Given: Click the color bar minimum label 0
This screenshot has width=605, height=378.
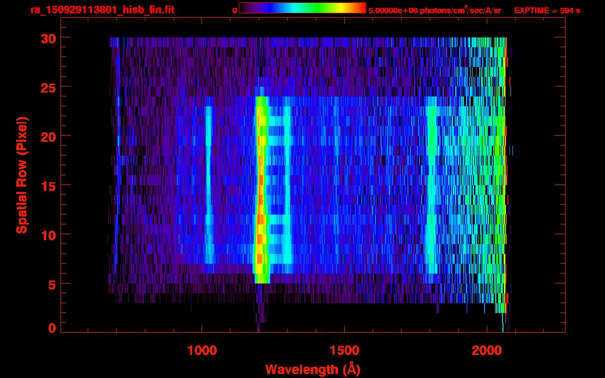Looking at the screenshot, I should click(235, 10).
